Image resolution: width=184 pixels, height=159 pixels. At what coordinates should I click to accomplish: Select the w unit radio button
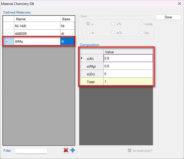(x=88, y=32)
